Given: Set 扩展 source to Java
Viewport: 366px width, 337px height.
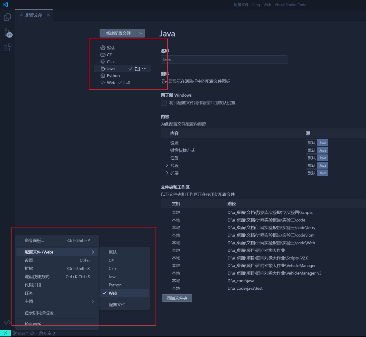Looking at the screenshot, I should pos(323,173).
